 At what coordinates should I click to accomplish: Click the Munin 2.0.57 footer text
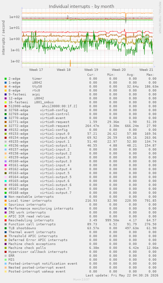81,279
